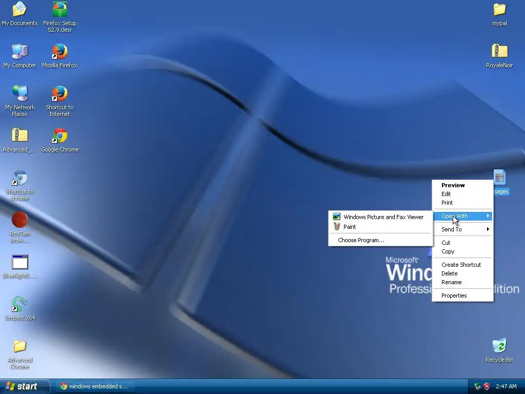Click the network connection tray icon
This screenshot has height=394, width=525.
477,386
